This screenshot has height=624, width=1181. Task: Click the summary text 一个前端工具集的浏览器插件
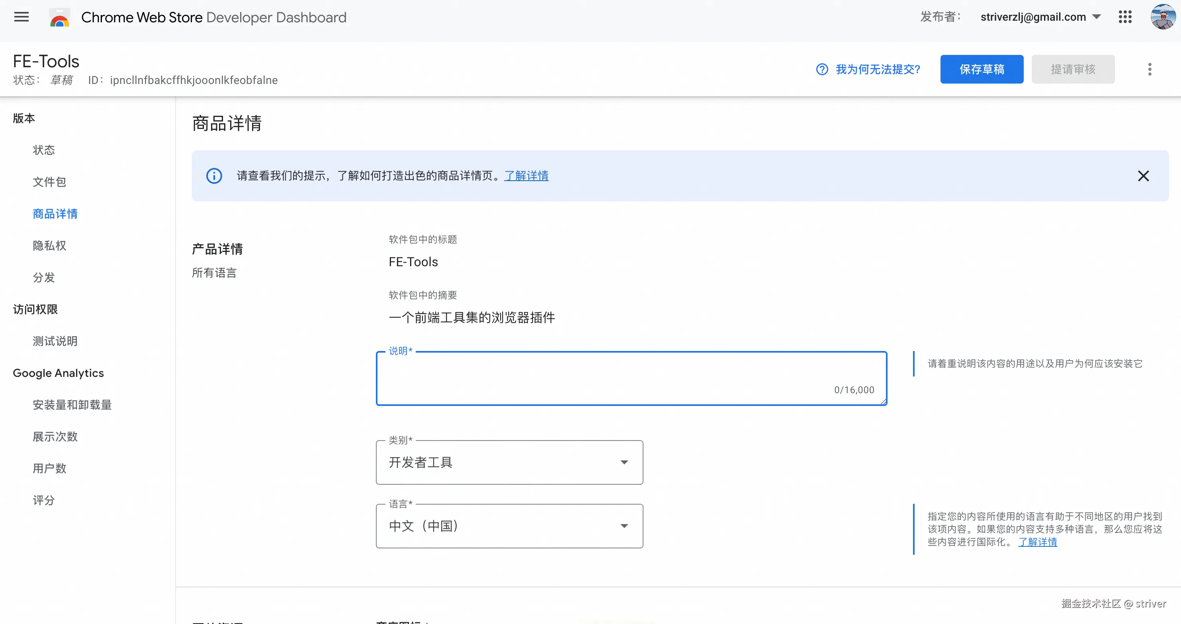pyautogui.click(x=472, y=318)
